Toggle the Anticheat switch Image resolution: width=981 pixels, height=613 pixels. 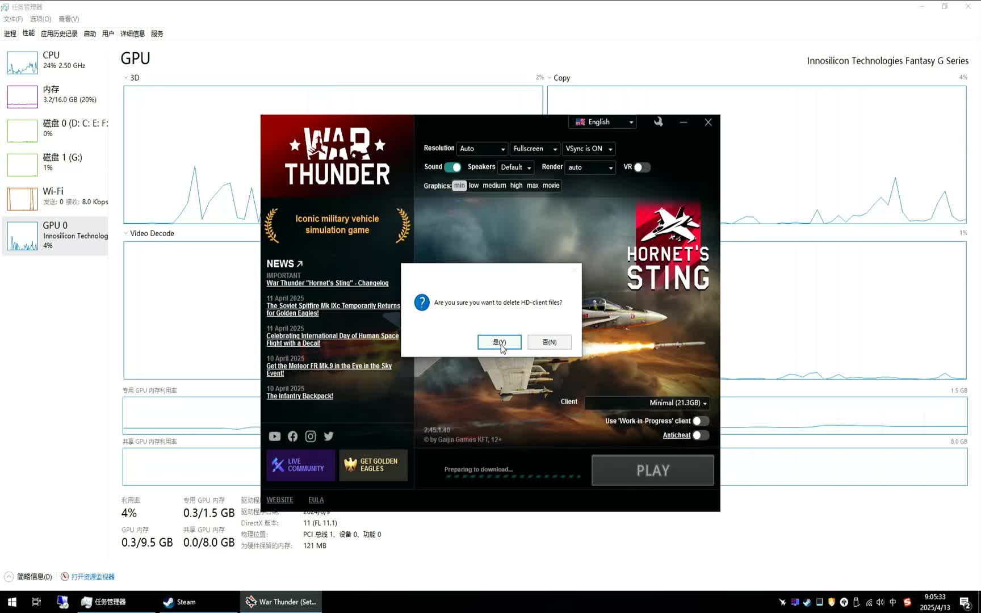(x=701, y=435)
